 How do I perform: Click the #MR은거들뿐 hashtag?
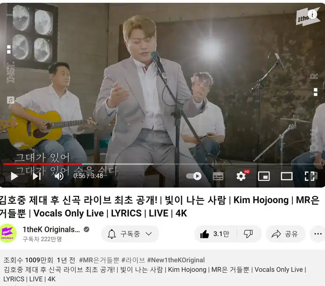[x=99, y=260]
